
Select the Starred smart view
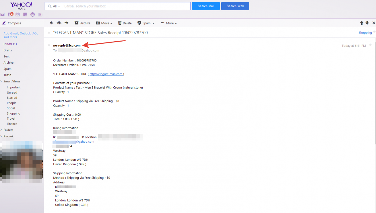click(12, 98)
